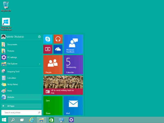This screenshot has height=123, width=164.
Task: Open Sticky Notes from the Start menu
Action: click(12, 84)
